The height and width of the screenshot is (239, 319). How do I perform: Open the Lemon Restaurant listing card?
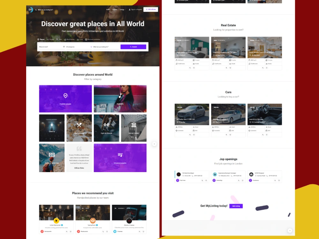click(56, 219)
